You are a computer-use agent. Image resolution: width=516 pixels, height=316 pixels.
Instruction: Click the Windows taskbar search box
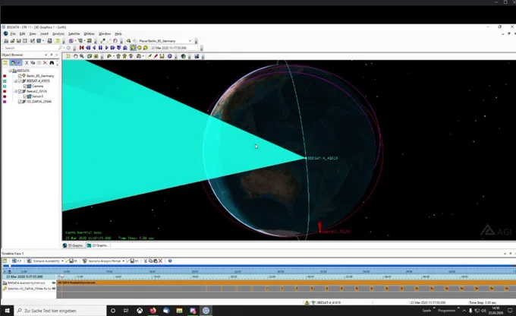[61, 311]
